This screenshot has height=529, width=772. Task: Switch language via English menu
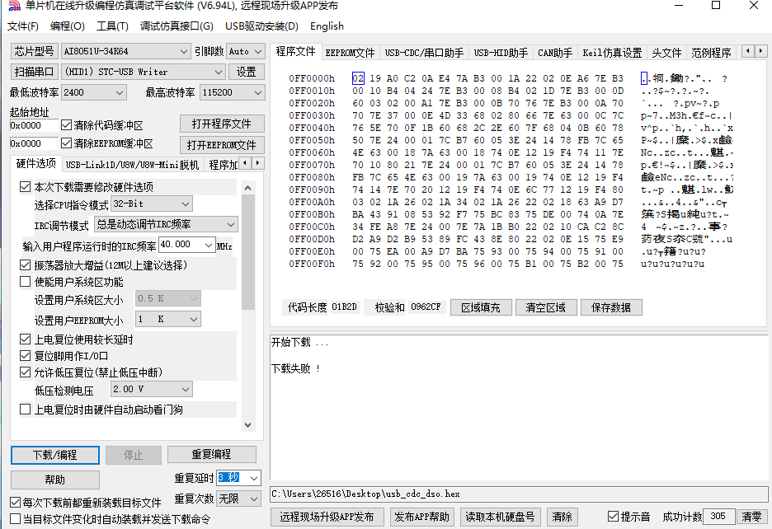(x=327, y=26)
